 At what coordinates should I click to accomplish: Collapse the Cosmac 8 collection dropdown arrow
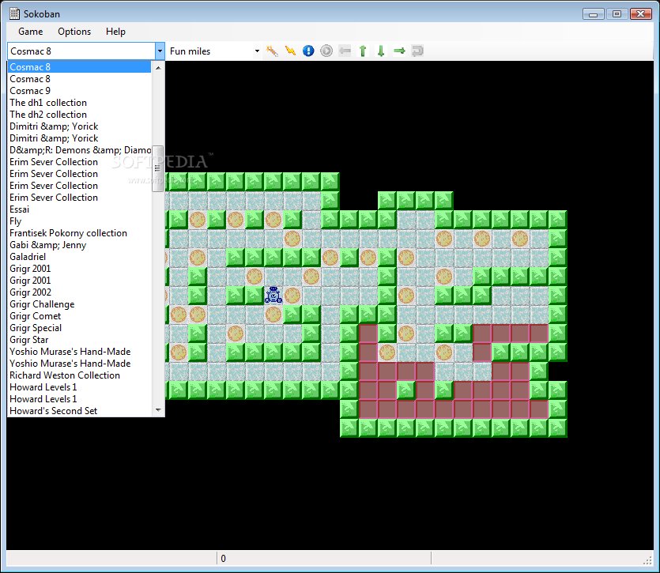pyautogui.click(x=160, y=51)
